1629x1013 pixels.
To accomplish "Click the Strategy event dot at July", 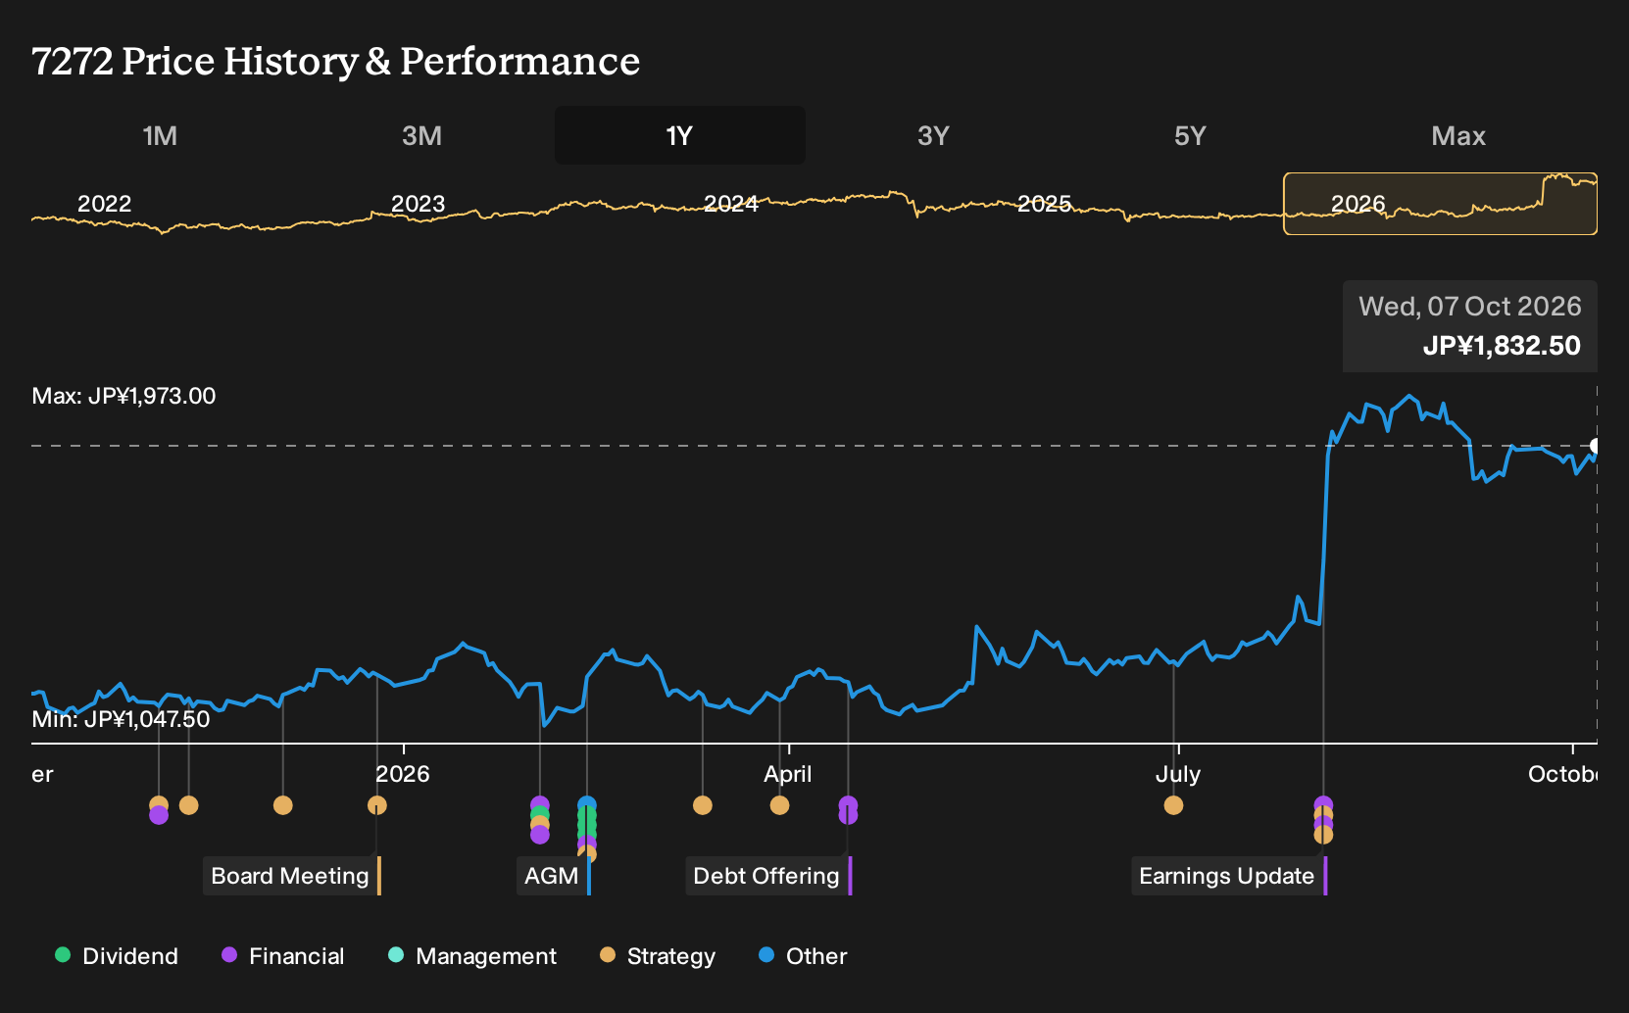I will pyautogui.click(x=1173, y=805).
